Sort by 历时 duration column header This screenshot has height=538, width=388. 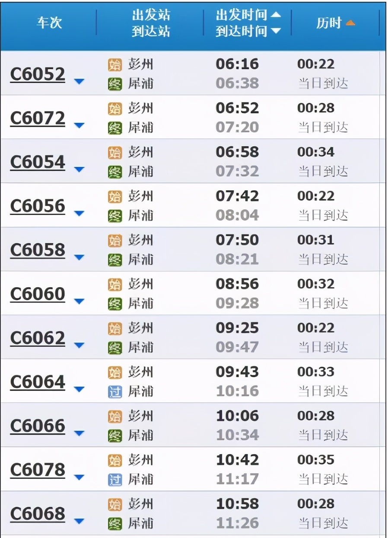(x=335, y=23)
